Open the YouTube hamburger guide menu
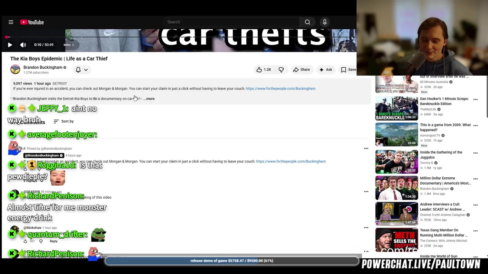The width and height of the screenshot is (488, 274). point(11,22)
